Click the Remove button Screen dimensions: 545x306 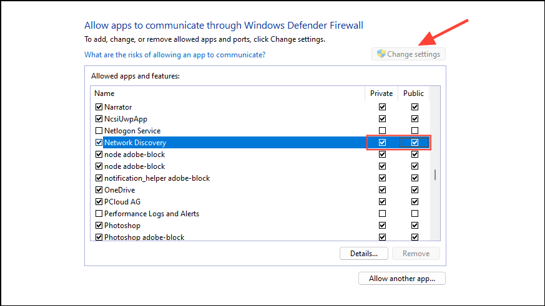[x=416, y=254]
